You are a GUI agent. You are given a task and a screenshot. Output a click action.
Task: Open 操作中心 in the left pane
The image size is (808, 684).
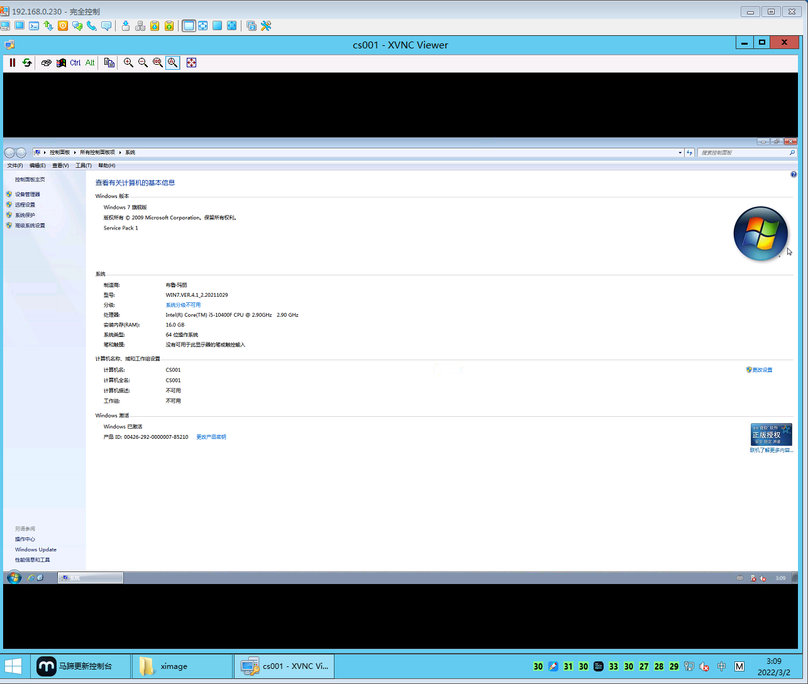25,539
